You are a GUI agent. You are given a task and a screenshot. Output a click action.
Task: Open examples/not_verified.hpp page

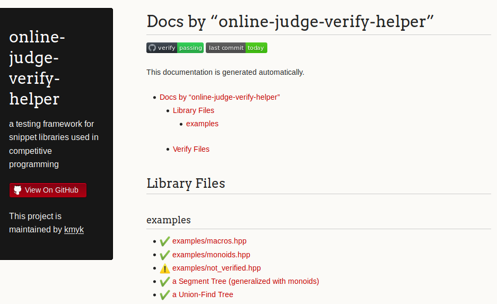(216, 268)
